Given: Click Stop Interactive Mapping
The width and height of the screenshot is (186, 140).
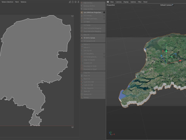Looking at the screenshot, I should click(93, 31).
